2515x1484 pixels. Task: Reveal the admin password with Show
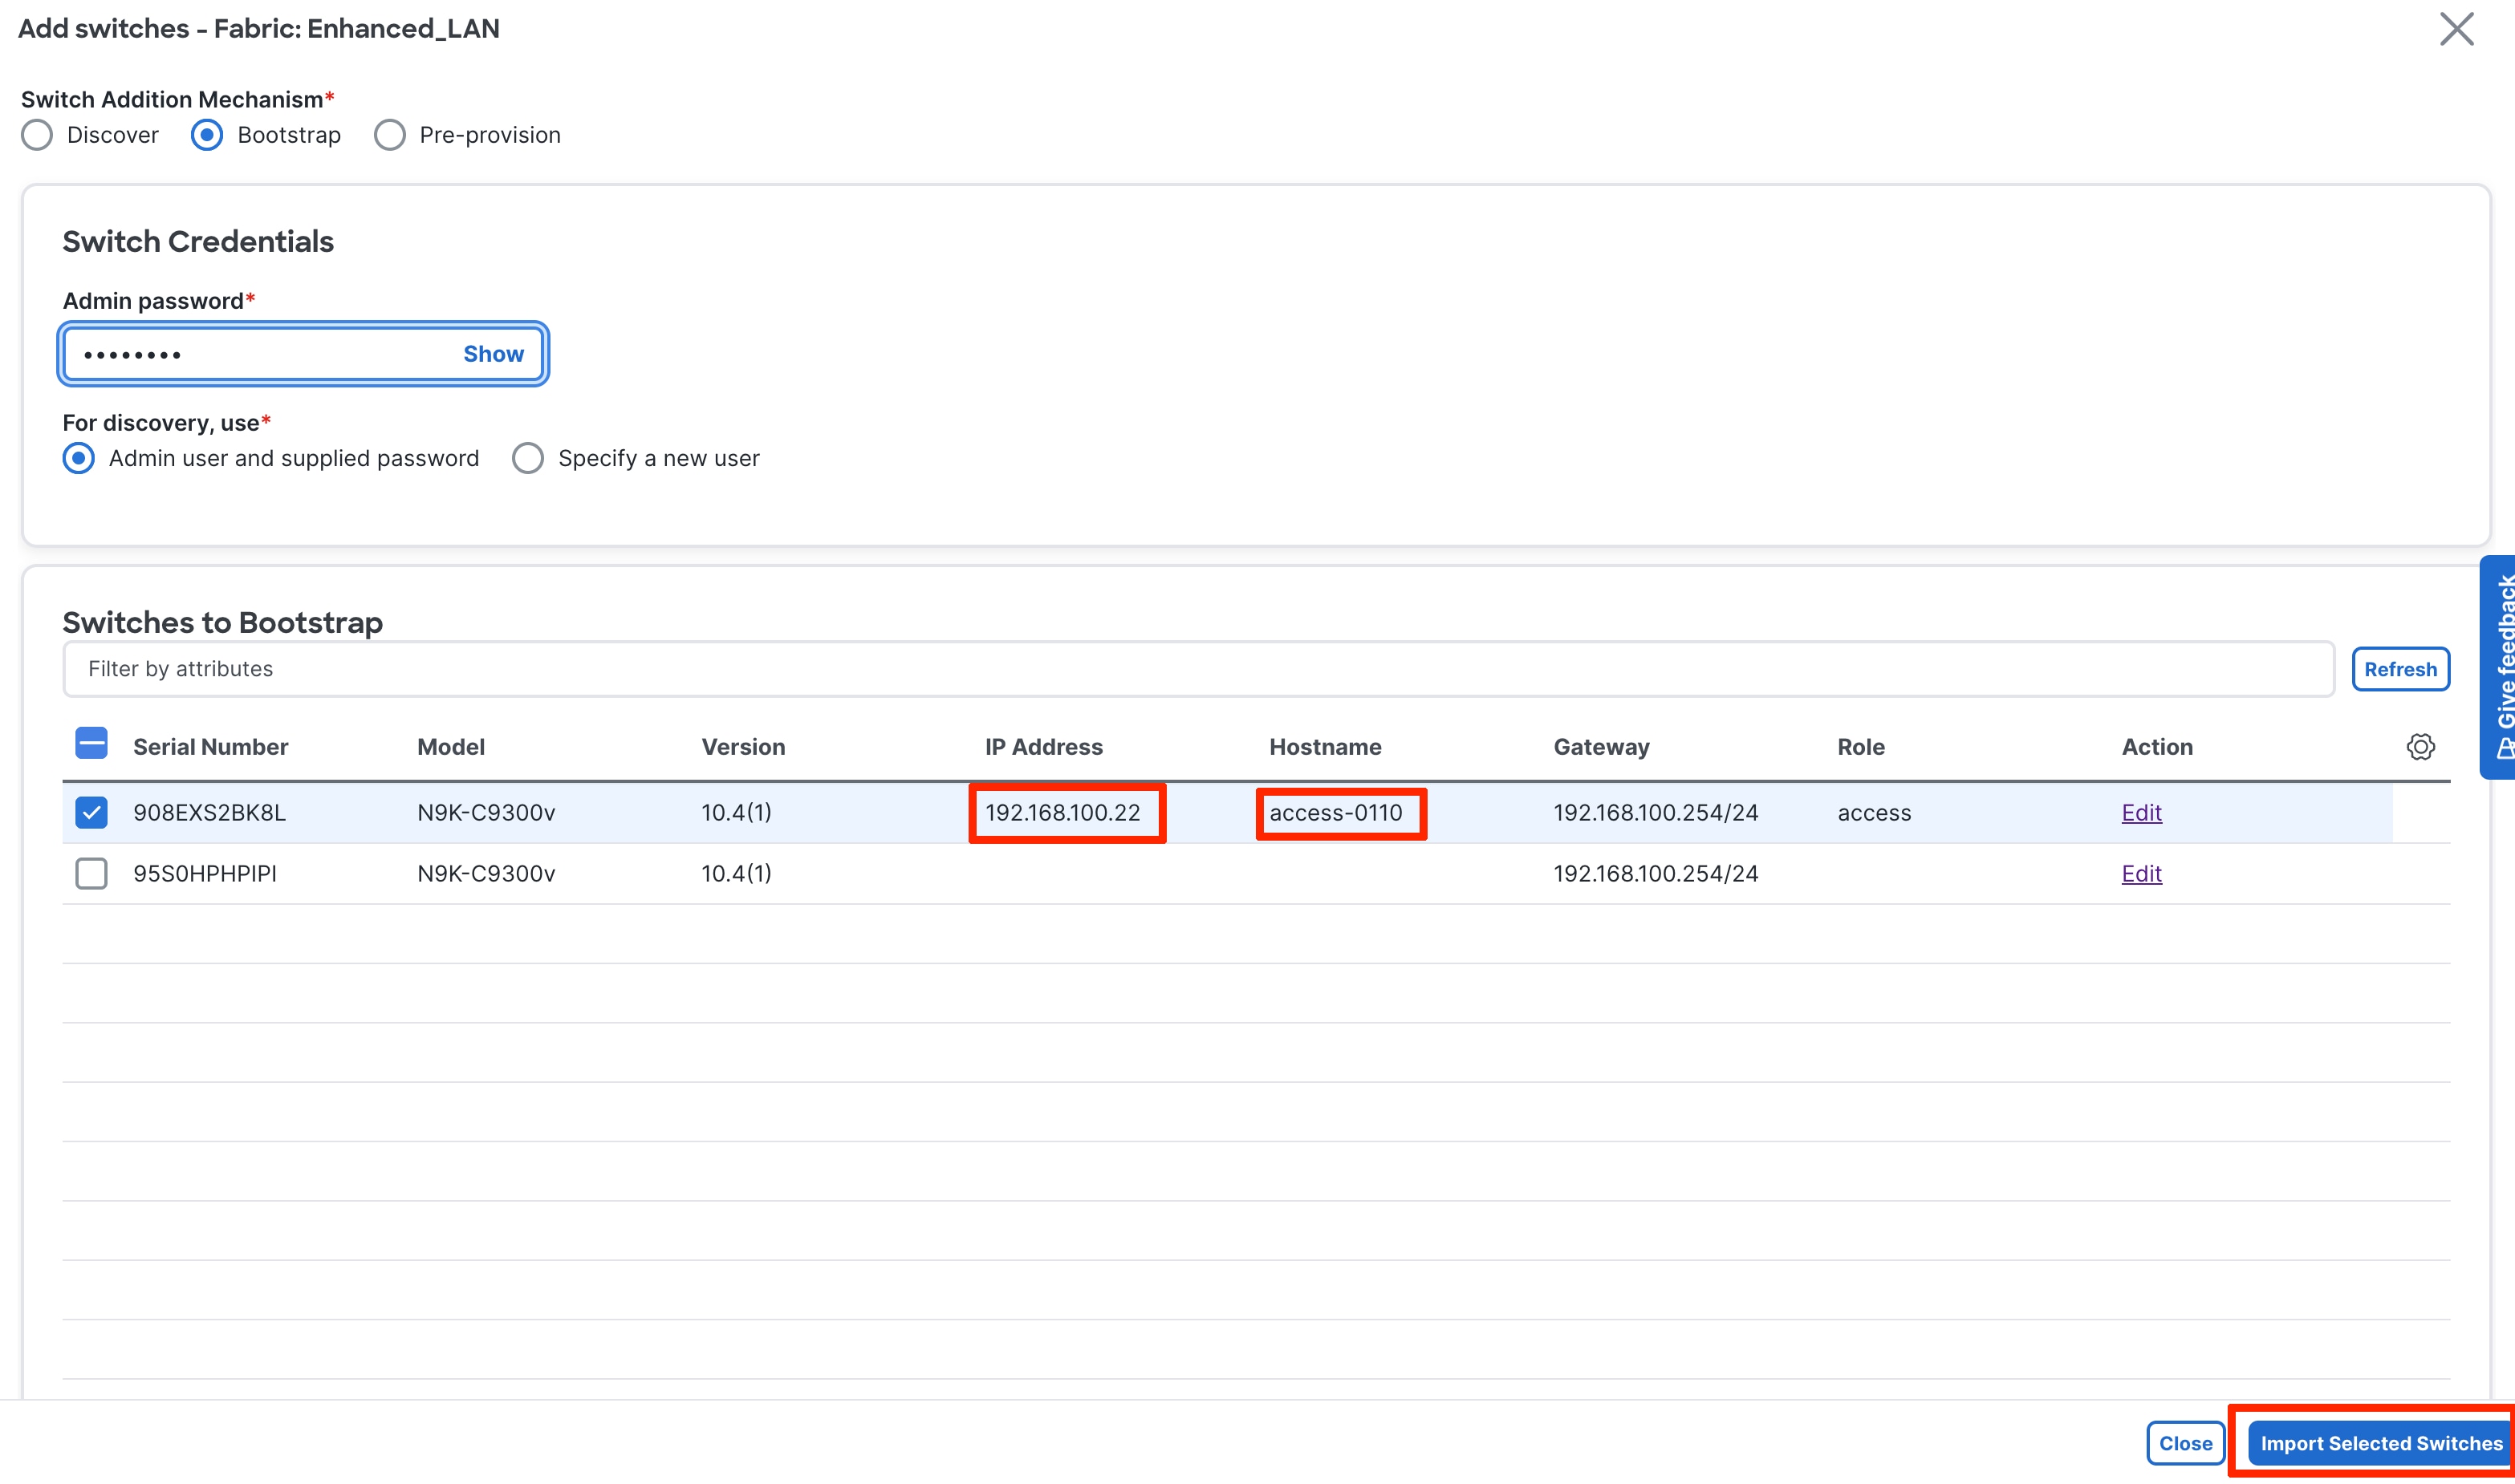[x=492, y=353]
